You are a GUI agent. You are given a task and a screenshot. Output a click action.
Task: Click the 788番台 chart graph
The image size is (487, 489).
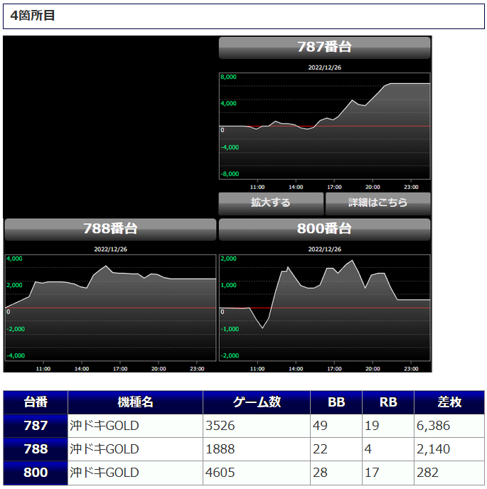coord(110,308)
